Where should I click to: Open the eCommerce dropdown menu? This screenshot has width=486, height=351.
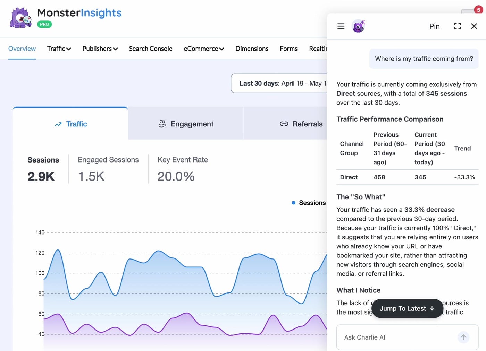pyautogui.click(x=204, y=49)
